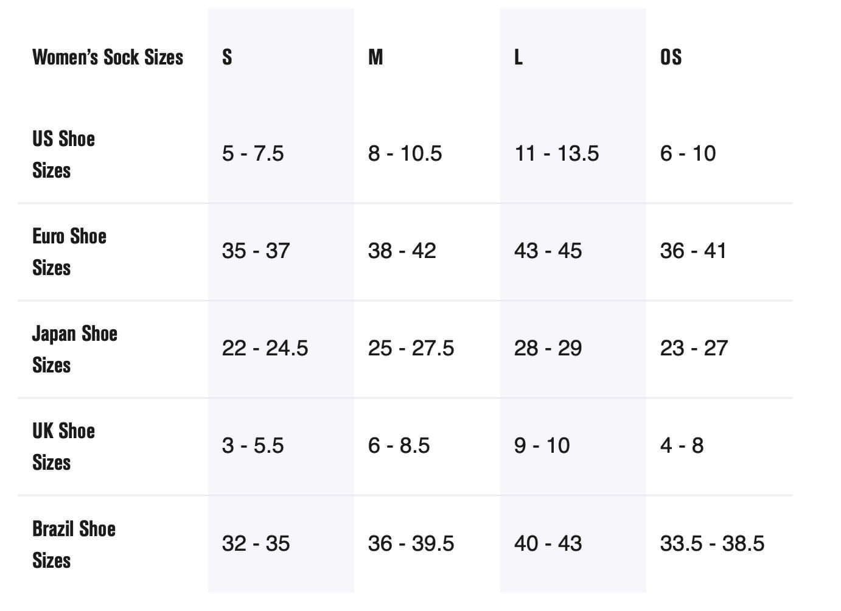This screenshot has height=611, width=841.
Task: Click the Japan Shoe Sizes row label
Action: [x=74, y=349]
